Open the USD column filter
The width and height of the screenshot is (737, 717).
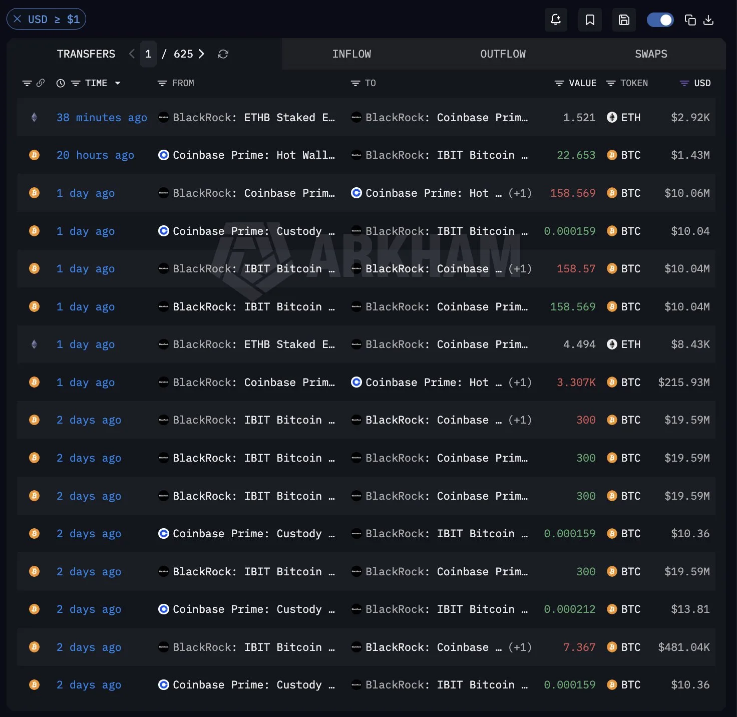click(684, 83)
